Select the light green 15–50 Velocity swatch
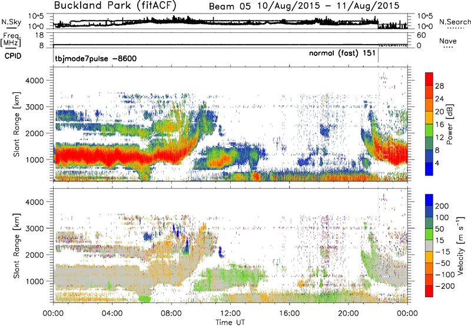This screenshot has height=326, width=471. (429, 234)
